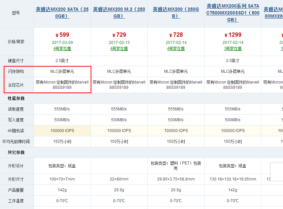Click 4商家在售 under ¥599 price

point(62,49)
